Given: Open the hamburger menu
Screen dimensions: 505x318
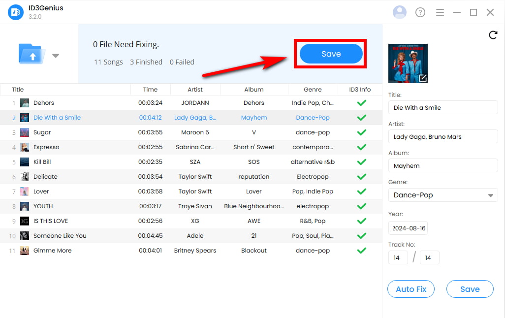Looking at the screenshot, I should (440, 12).
